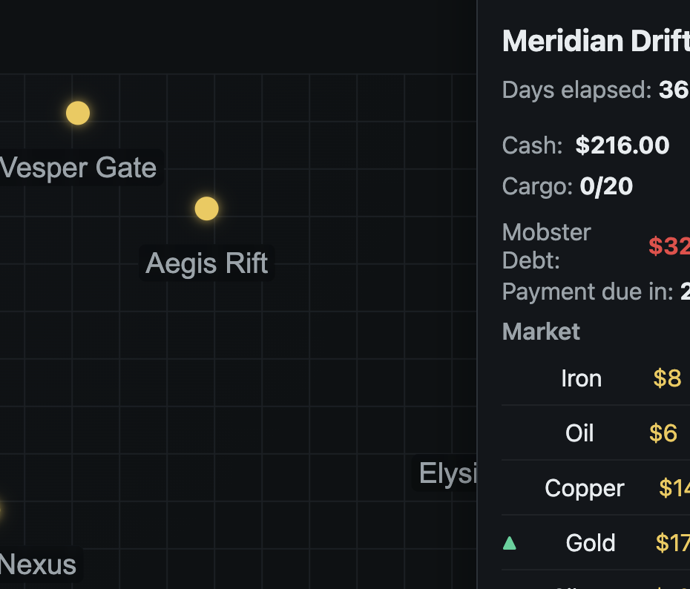Image resolution: width=690 pixels, height=589 pixels.
Task: Click the Iron $8 price
Action: pos(667,378)
